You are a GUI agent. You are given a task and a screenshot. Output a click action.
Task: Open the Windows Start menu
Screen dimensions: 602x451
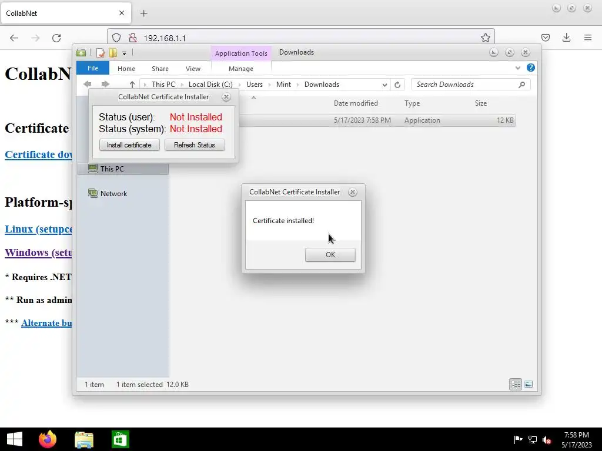pos(15,439)
